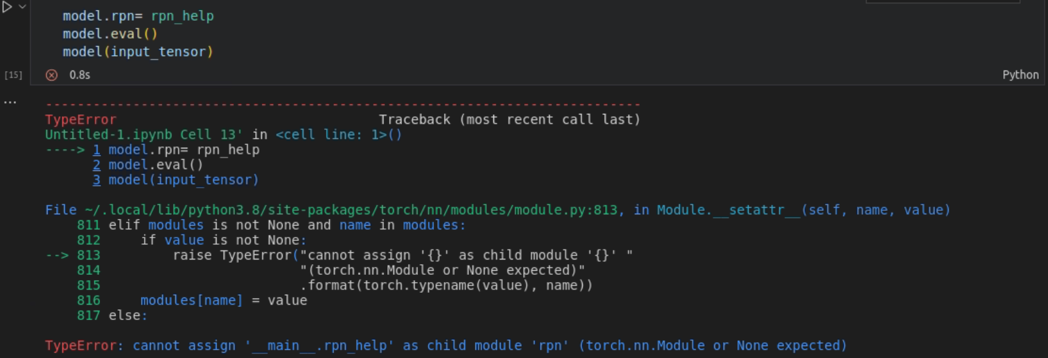Place cursor in 'model.rpn= rpn_help' code line
This screenshot has width=1048, height=358.
click(x=138, y=16)
